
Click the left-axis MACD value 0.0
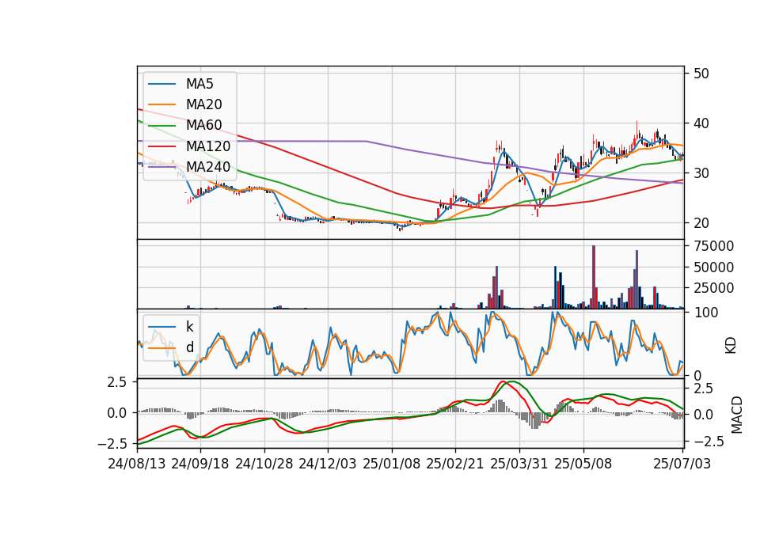click(117, 413)
